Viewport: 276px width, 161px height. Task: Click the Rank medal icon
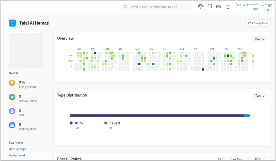(x=12, y=111)
